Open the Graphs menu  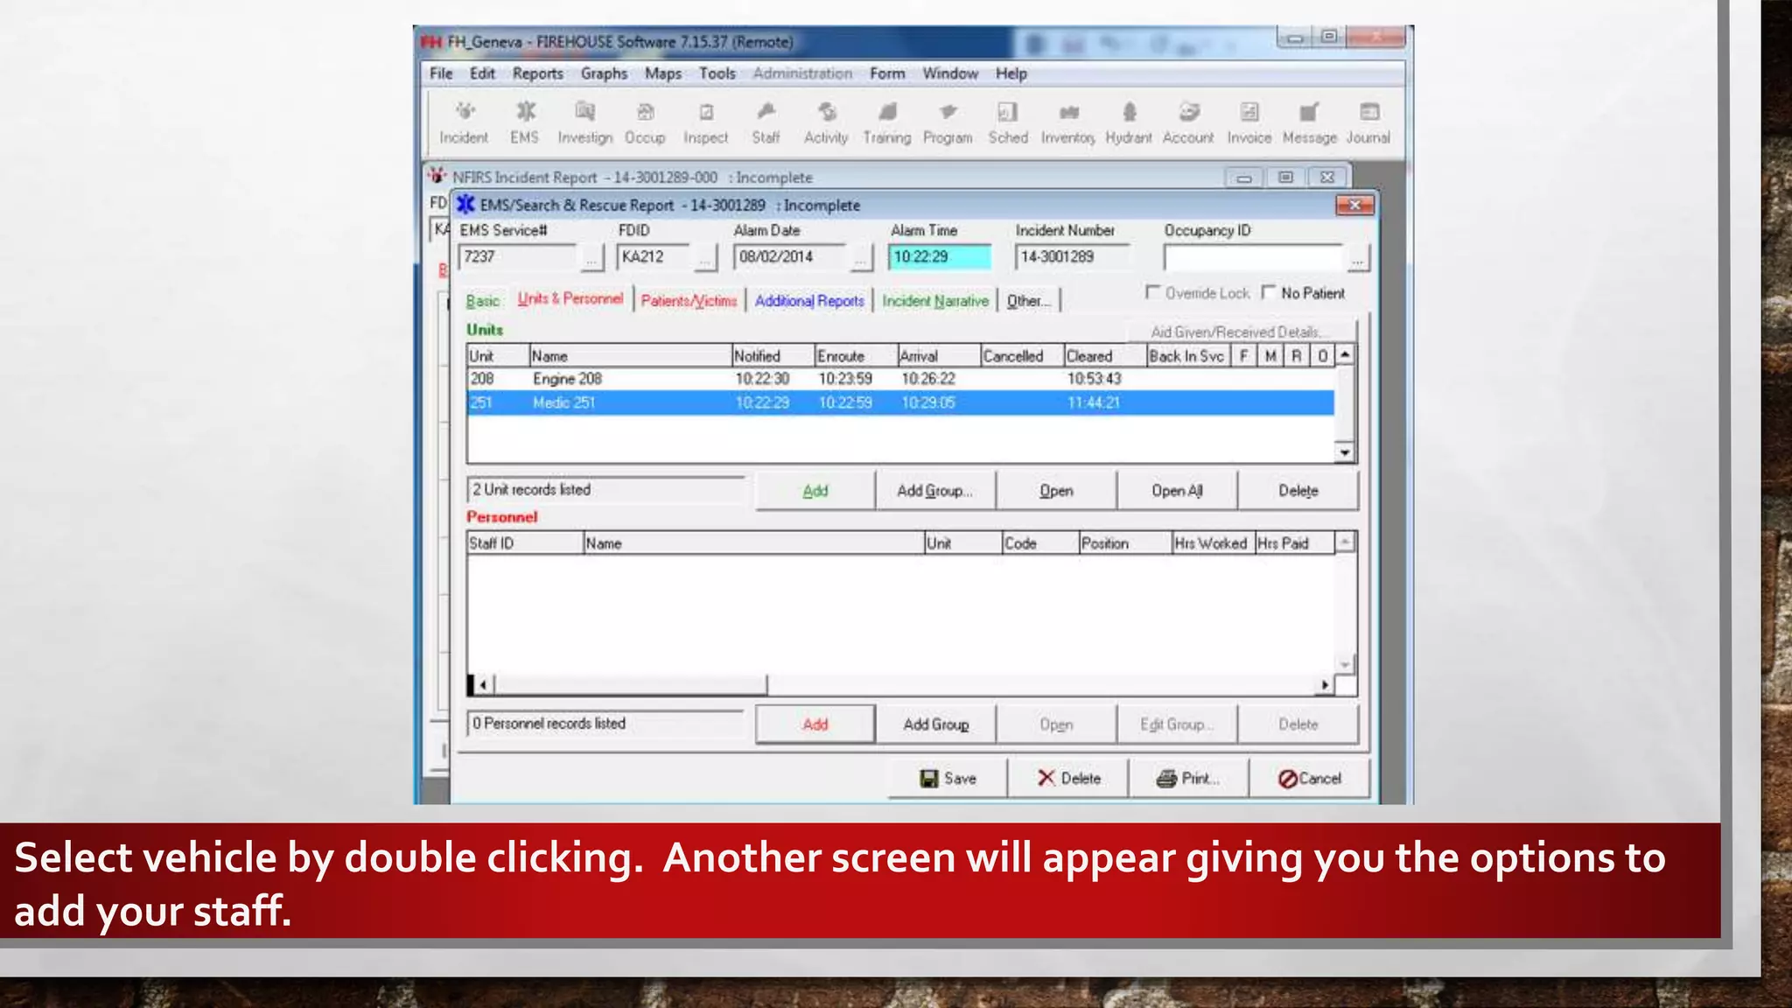pyautogui.click(x=604, y=73)
